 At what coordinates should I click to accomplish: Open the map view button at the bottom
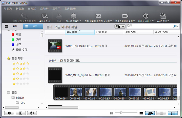(x=32, y=113)
